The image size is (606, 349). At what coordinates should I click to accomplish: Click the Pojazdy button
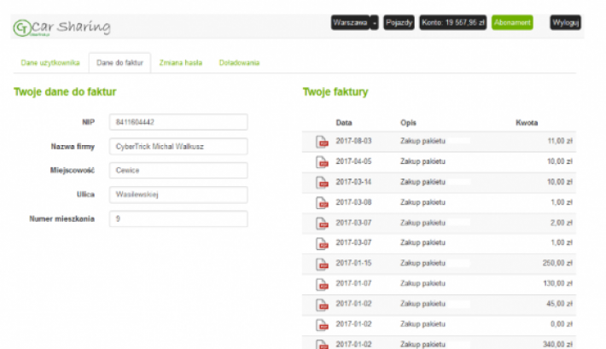pos(399,22)
